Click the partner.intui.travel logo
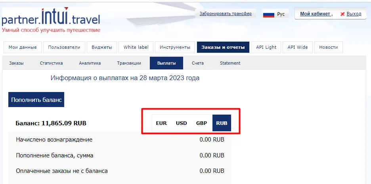Image resolution: width=371 pixels, height=184 pixels. click(51, 19)
